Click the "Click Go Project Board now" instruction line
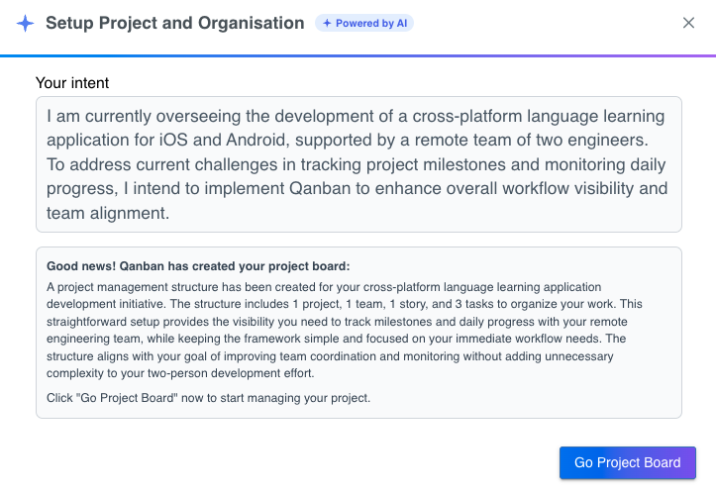Image resolution: width=716 pixels, height=494 pixels. pos(208,398)
